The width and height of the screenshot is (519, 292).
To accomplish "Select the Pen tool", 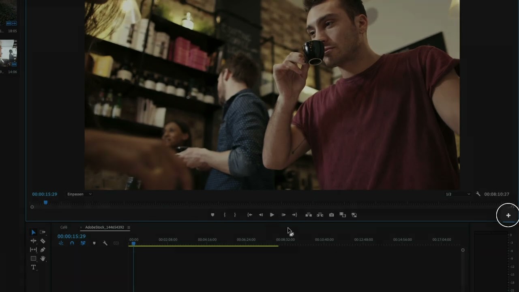I will pyautogui.click(x=43, y=250).
